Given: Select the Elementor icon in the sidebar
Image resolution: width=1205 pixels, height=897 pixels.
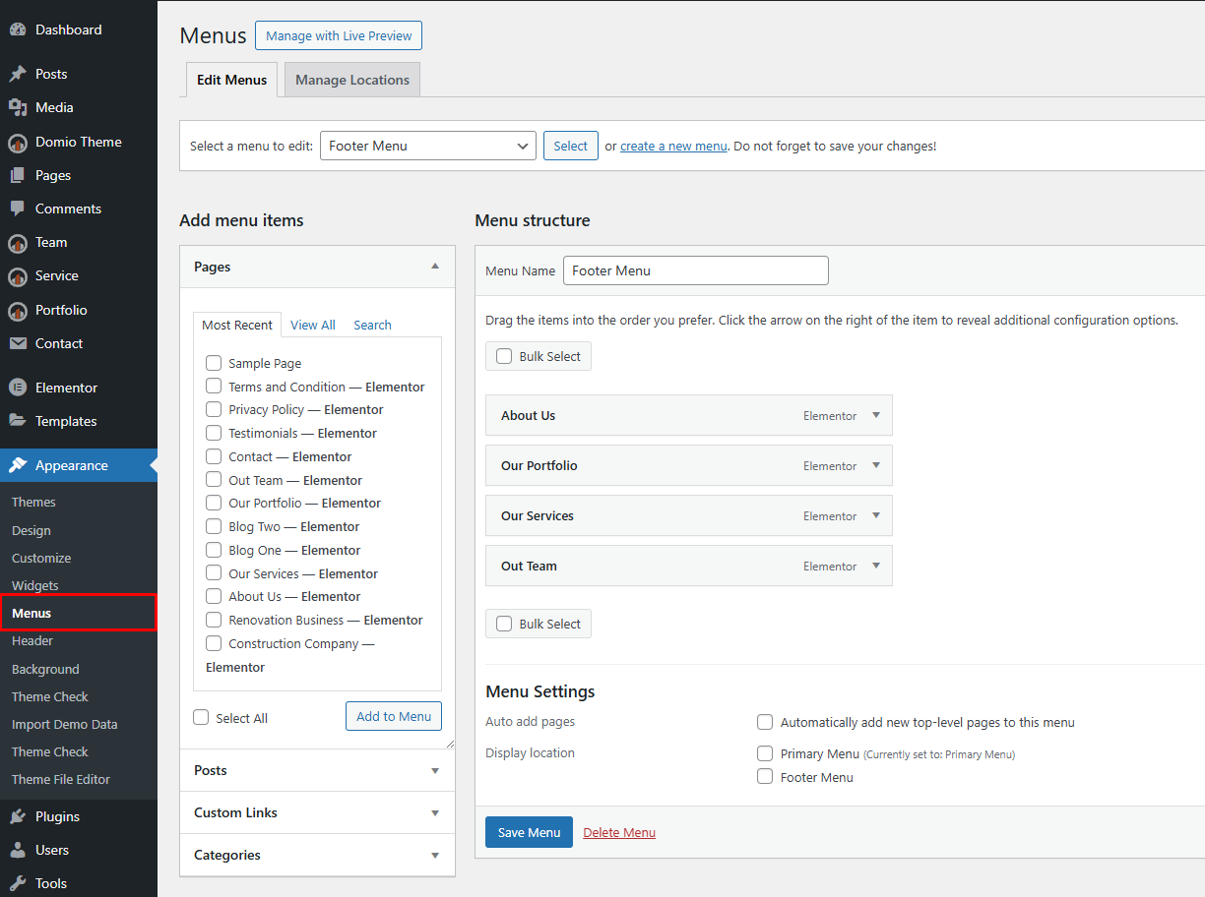Looking at the screenshot, I should tap(20, 387).
